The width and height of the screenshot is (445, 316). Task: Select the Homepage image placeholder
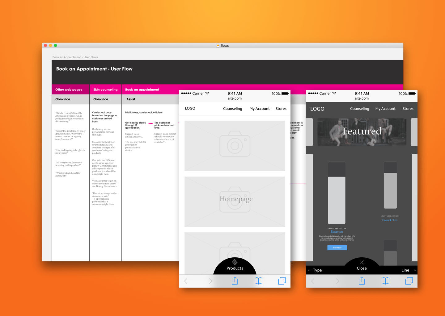point(235,202)
